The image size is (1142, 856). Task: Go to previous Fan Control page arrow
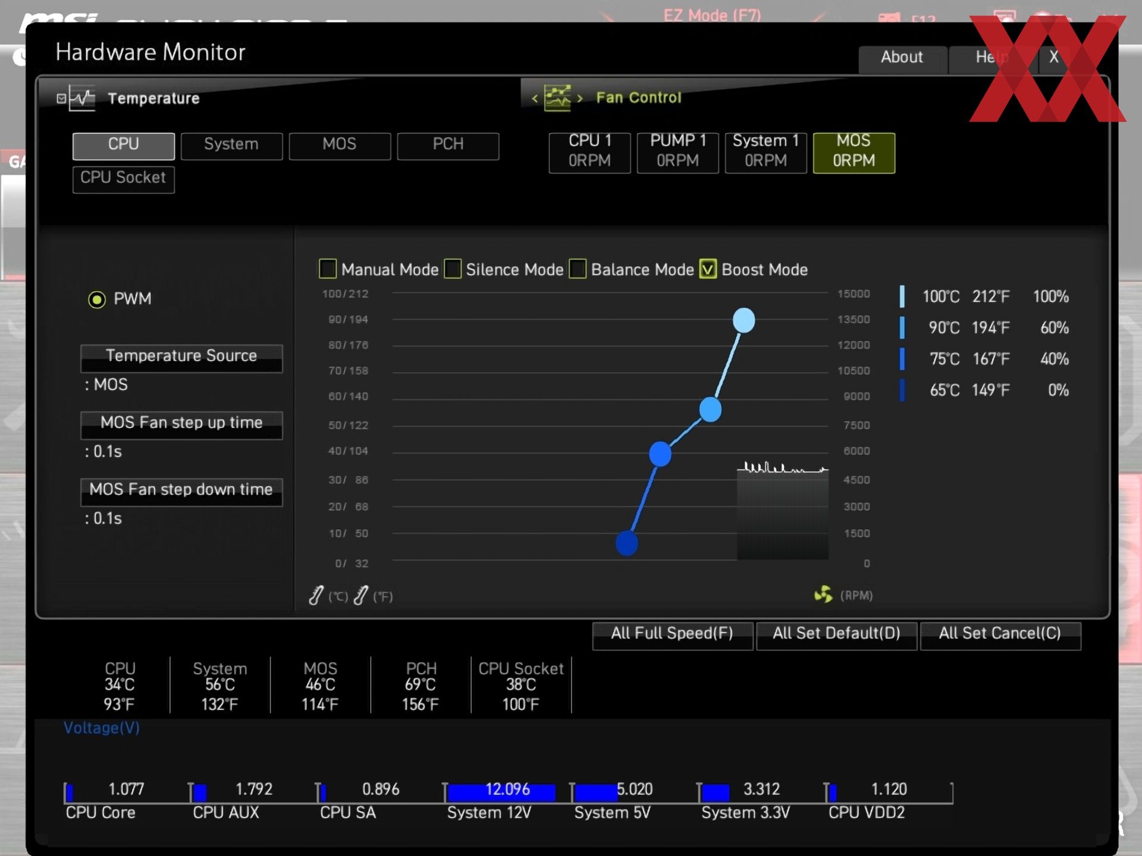click(535, 98)
